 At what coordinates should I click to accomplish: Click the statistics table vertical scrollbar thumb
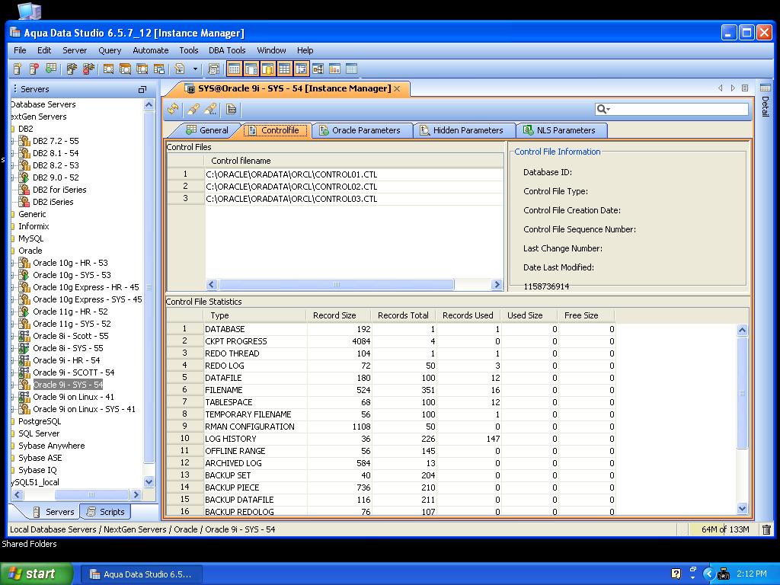742,393
